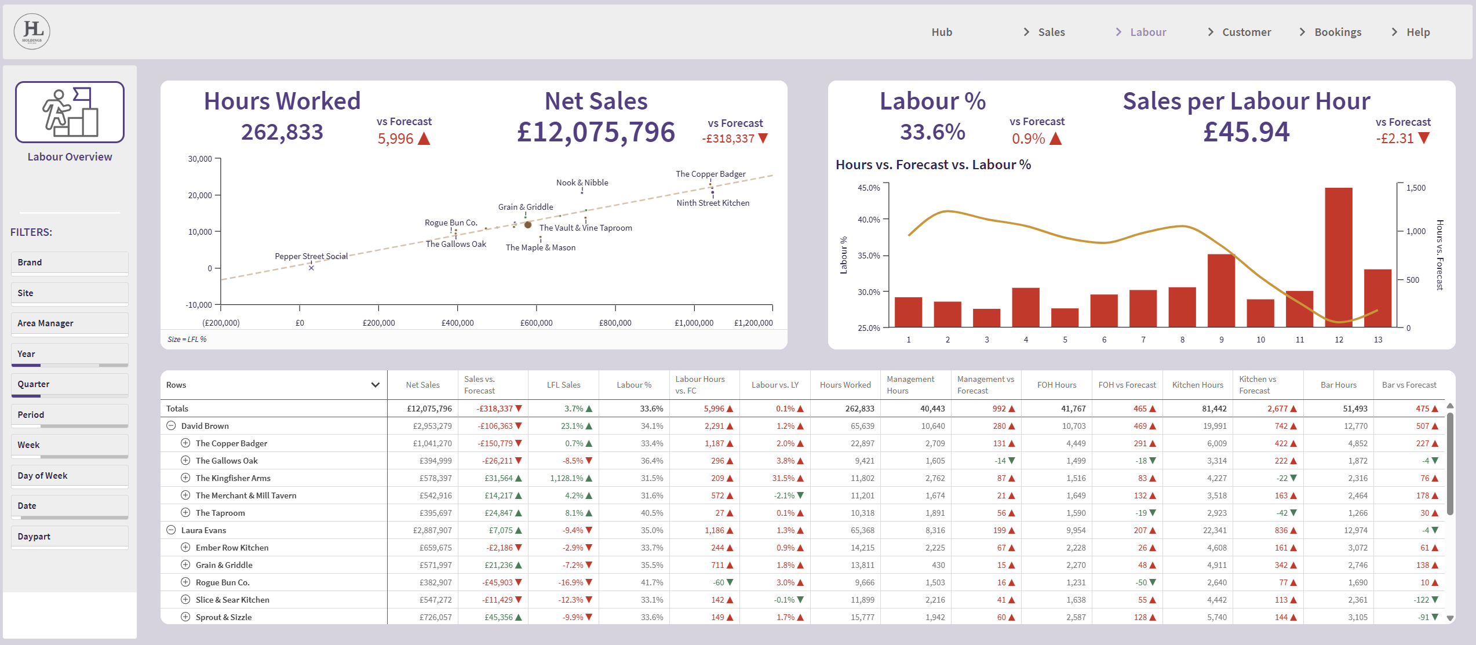Expand The Taproom row details
Screen dimensions: 1476x645
(185, 513)
